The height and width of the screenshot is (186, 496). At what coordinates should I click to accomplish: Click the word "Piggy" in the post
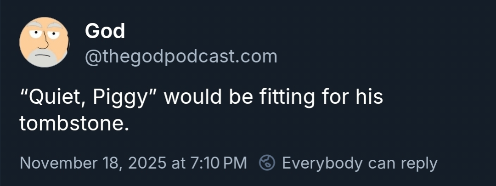click(x=125, y=97)
